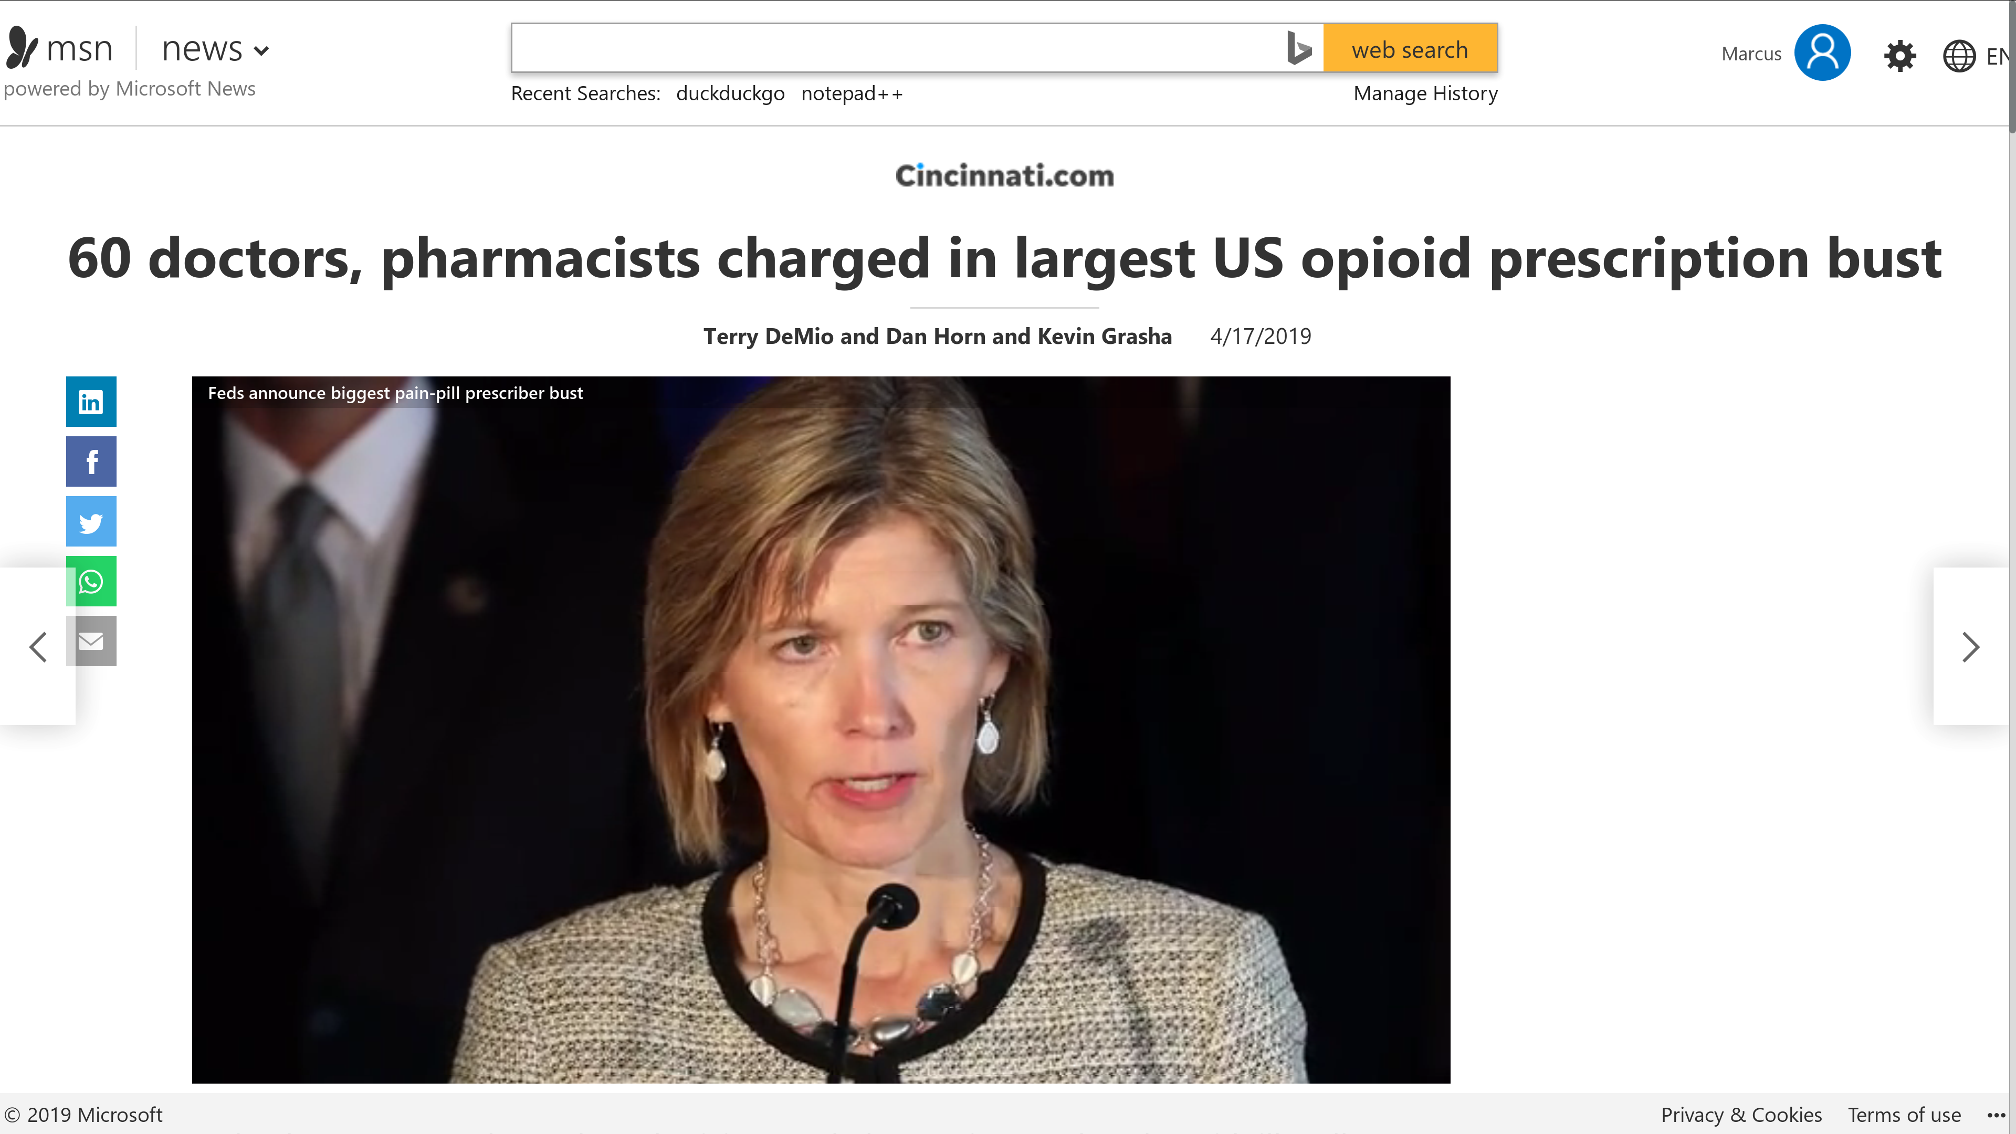This screenshot has height=1134, width=2016.
Task: Click the Bing logo in search box
Action: (x=1299, y=48)
